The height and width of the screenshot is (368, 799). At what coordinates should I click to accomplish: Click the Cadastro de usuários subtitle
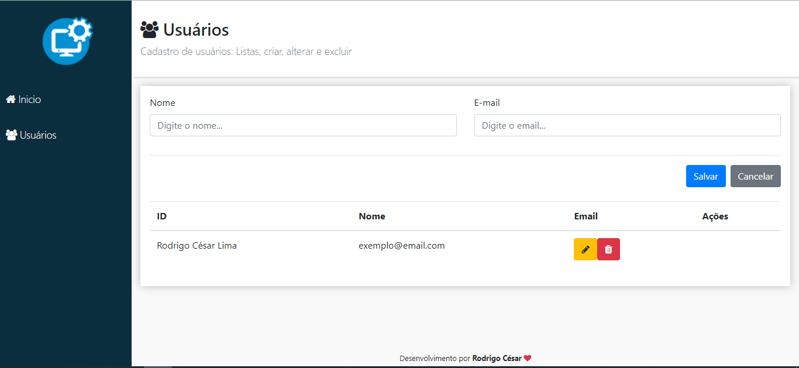click(246, 51)
